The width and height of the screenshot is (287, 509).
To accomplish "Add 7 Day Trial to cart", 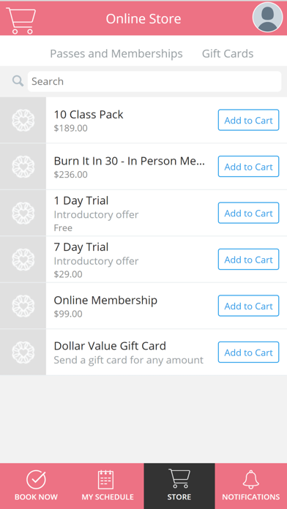I will [x=248, y=260].
